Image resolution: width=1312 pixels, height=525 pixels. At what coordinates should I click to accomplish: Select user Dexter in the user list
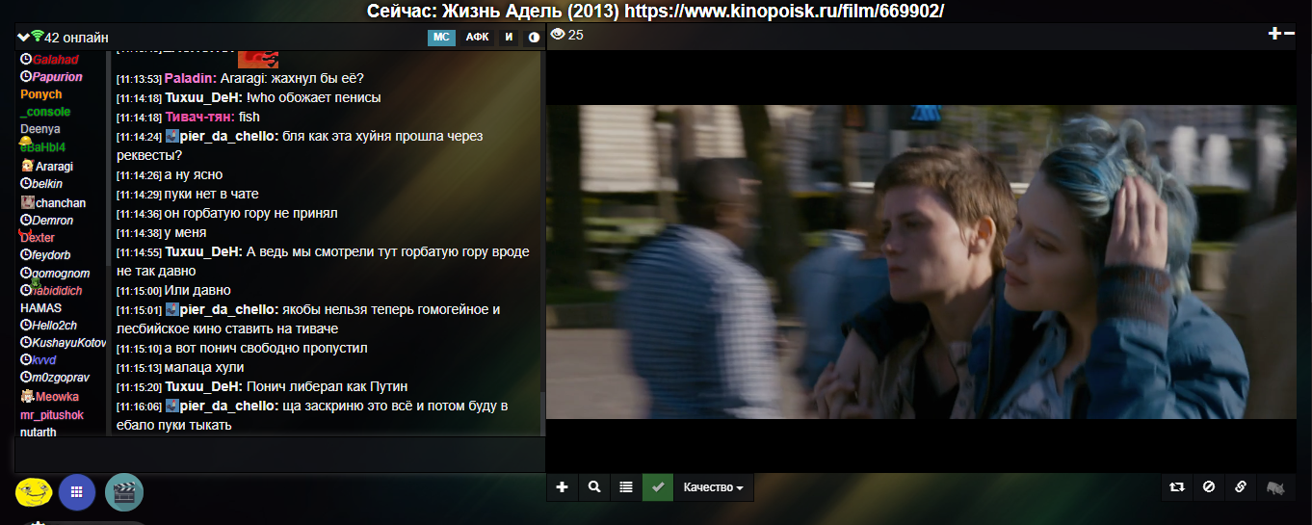(x=38, y=237)
